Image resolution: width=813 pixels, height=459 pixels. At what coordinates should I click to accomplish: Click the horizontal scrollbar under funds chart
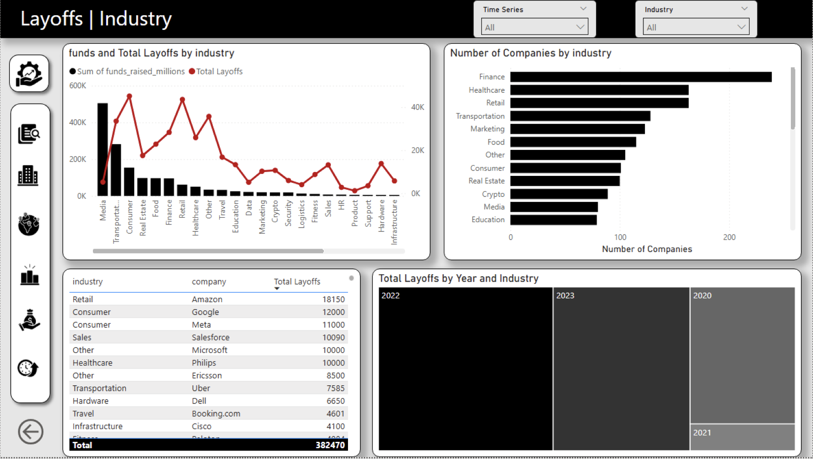(x=208, y=251)
